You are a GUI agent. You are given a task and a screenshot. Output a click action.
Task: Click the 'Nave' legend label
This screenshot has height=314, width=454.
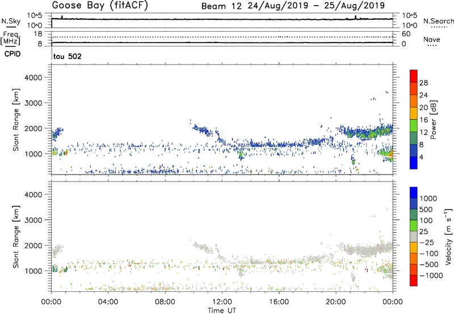(x=432, y=40)
